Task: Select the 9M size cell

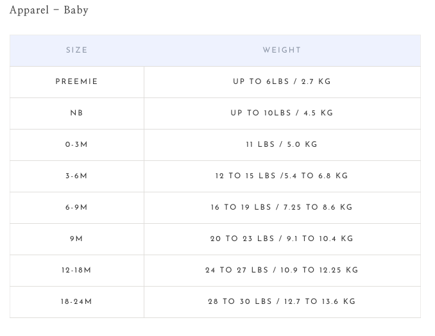Action: point(76,239)
